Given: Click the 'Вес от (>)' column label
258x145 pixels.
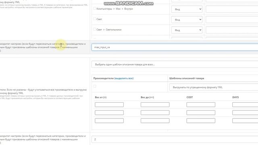Looking at the screenshot, I should click(101, 97).
